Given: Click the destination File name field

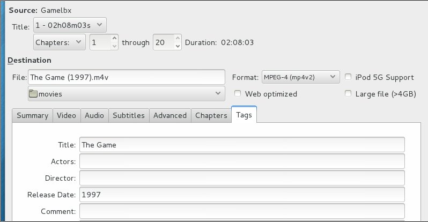Looking at the screenshot, I should [127, 77].
